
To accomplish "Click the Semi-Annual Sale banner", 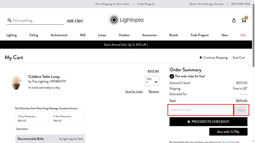I will (126, 44).
